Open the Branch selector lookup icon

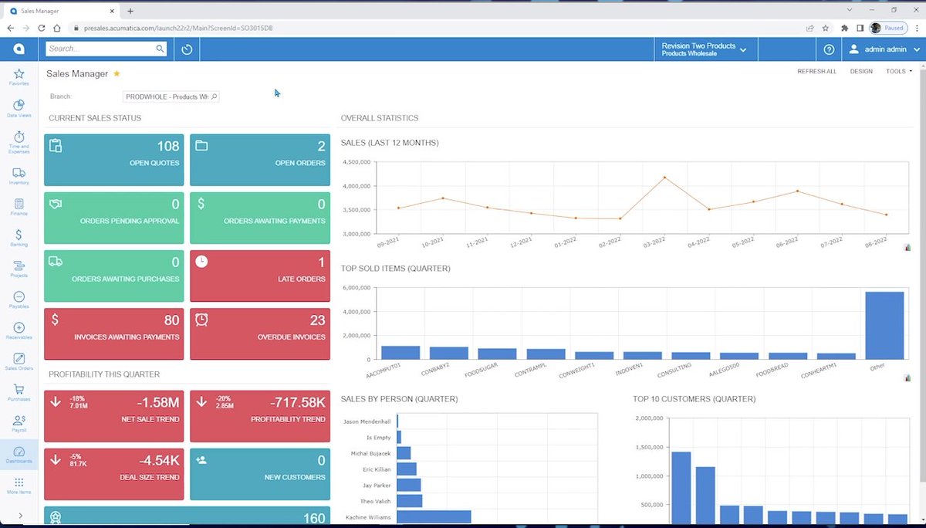coord(214,96)
